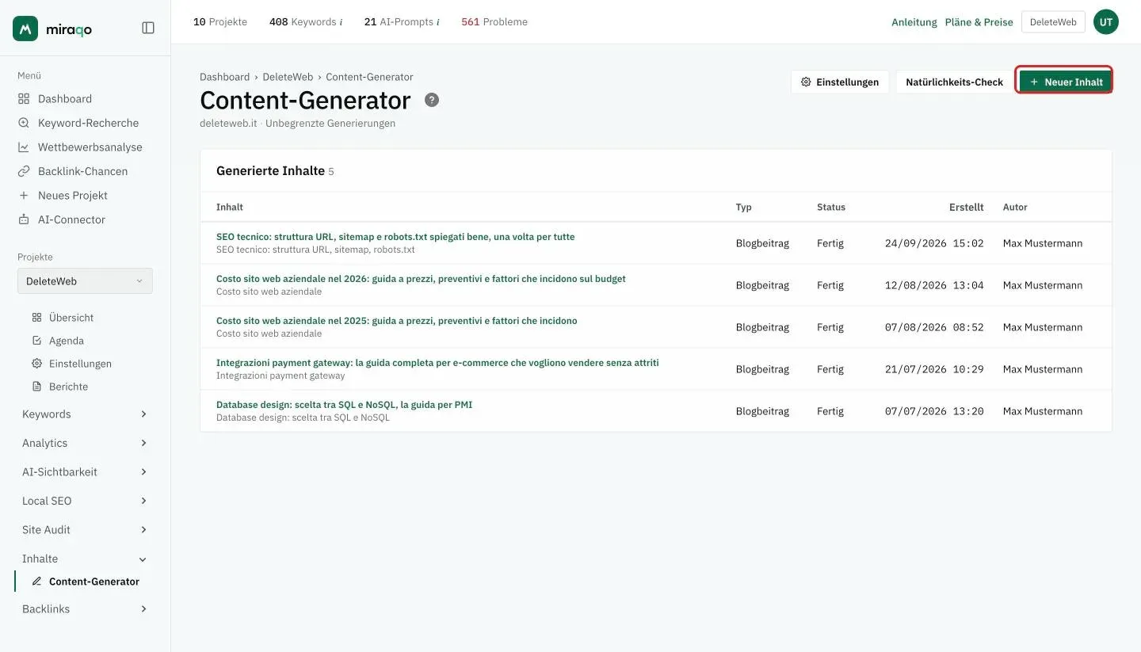Click the plus icon beside Neues Projekt
Image resolution: width=1141 pixels, height=652 pixels.
[24, 196]
